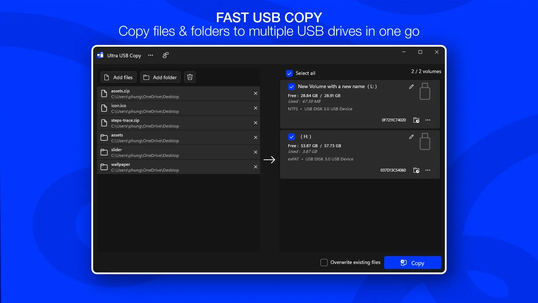Select the assets.zip file name
Image resolution: width=538 pixels, height=303 pixels.
point(120,91)
